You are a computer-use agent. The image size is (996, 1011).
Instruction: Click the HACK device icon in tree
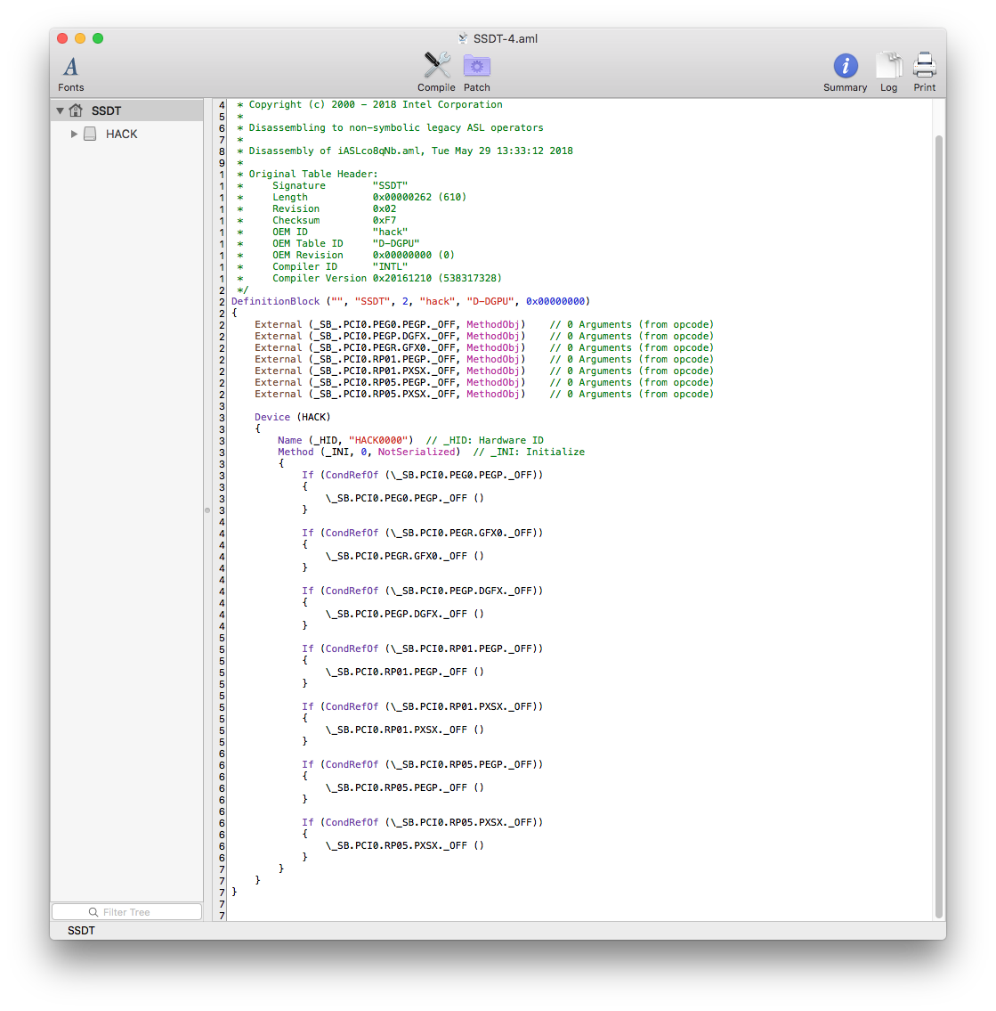(90, 134)
